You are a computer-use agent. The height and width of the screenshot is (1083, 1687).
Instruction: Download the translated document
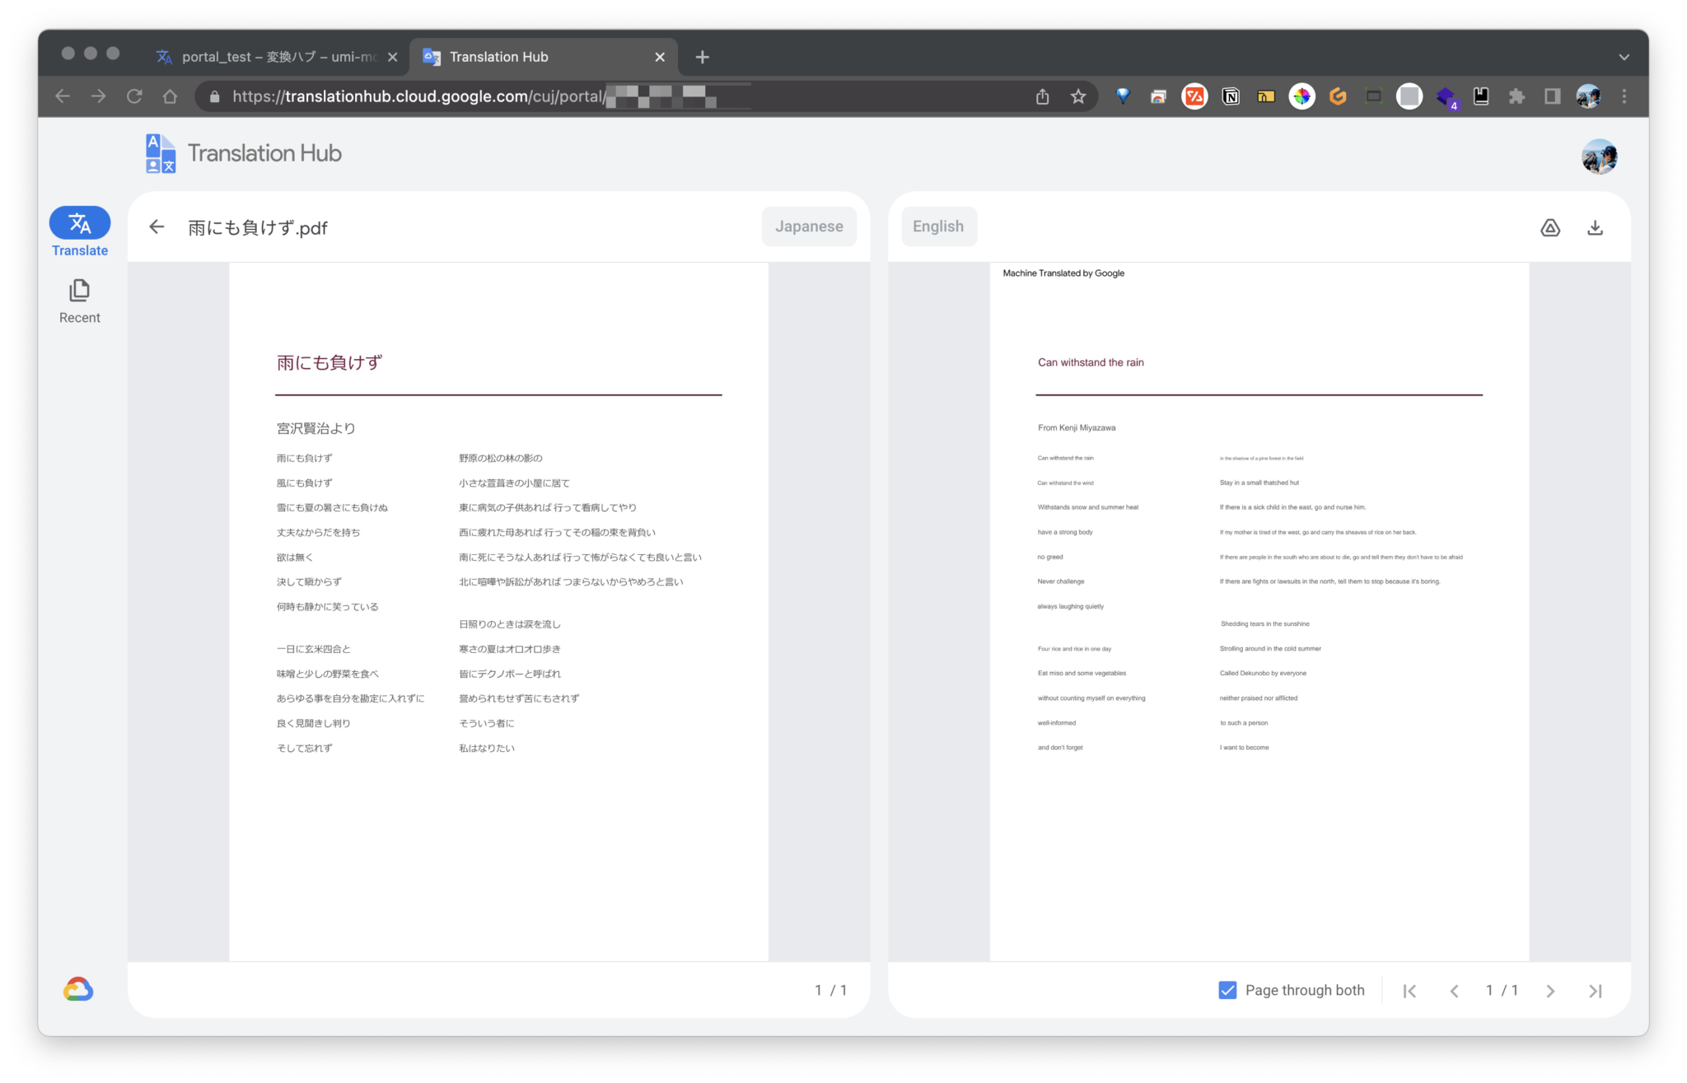pos(1595,228)
